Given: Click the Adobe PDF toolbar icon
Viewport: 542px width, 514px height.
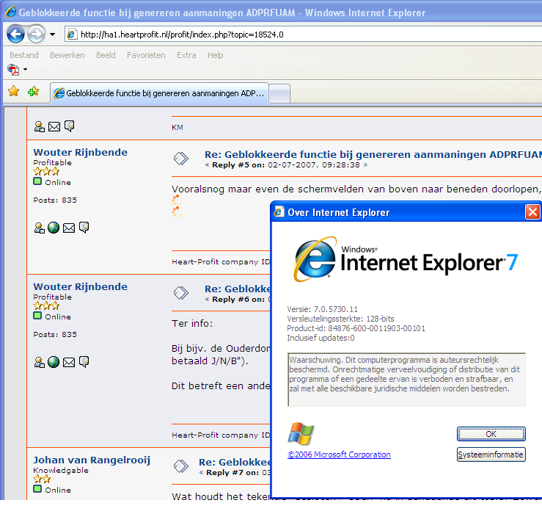Looking at the screenshot, I should (13, 70).
